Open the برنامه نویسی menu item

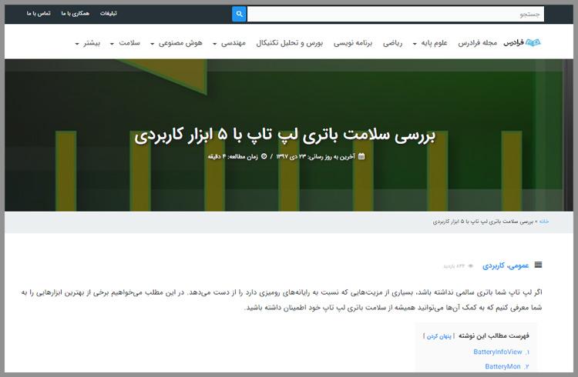click(353, 43)
